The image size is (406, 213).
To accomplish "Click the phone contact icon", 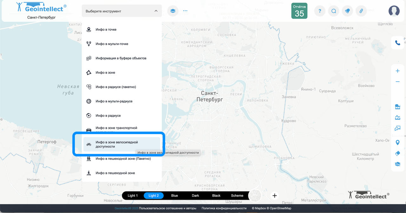I will coord(397,43).
